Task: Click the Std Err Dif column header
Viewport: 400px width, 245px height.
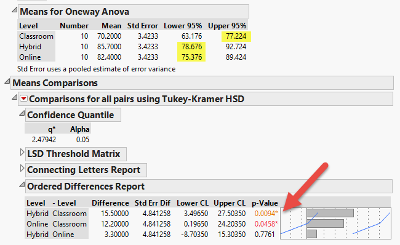Action: (x=152, y=203)
